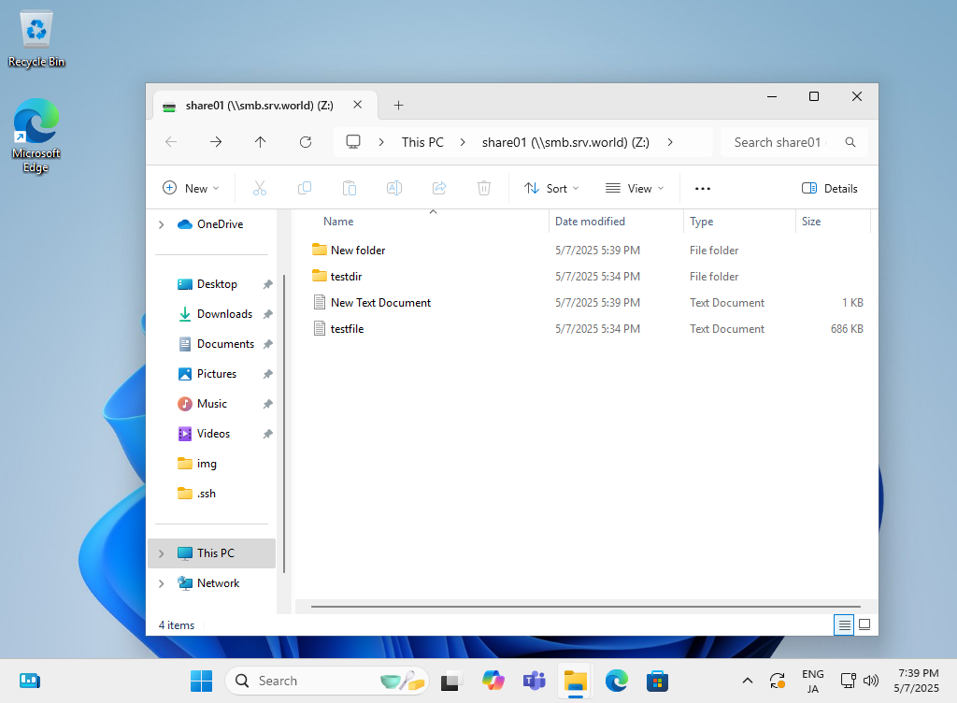Go back with the left arrow
This screenshot has height=703, width=957.
(171, 142)
